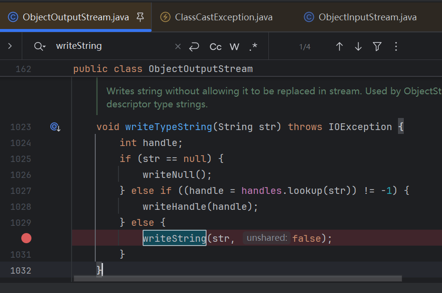Screen dimensions: 442x293
Task: Open search filter options
Action: point(377,46)
